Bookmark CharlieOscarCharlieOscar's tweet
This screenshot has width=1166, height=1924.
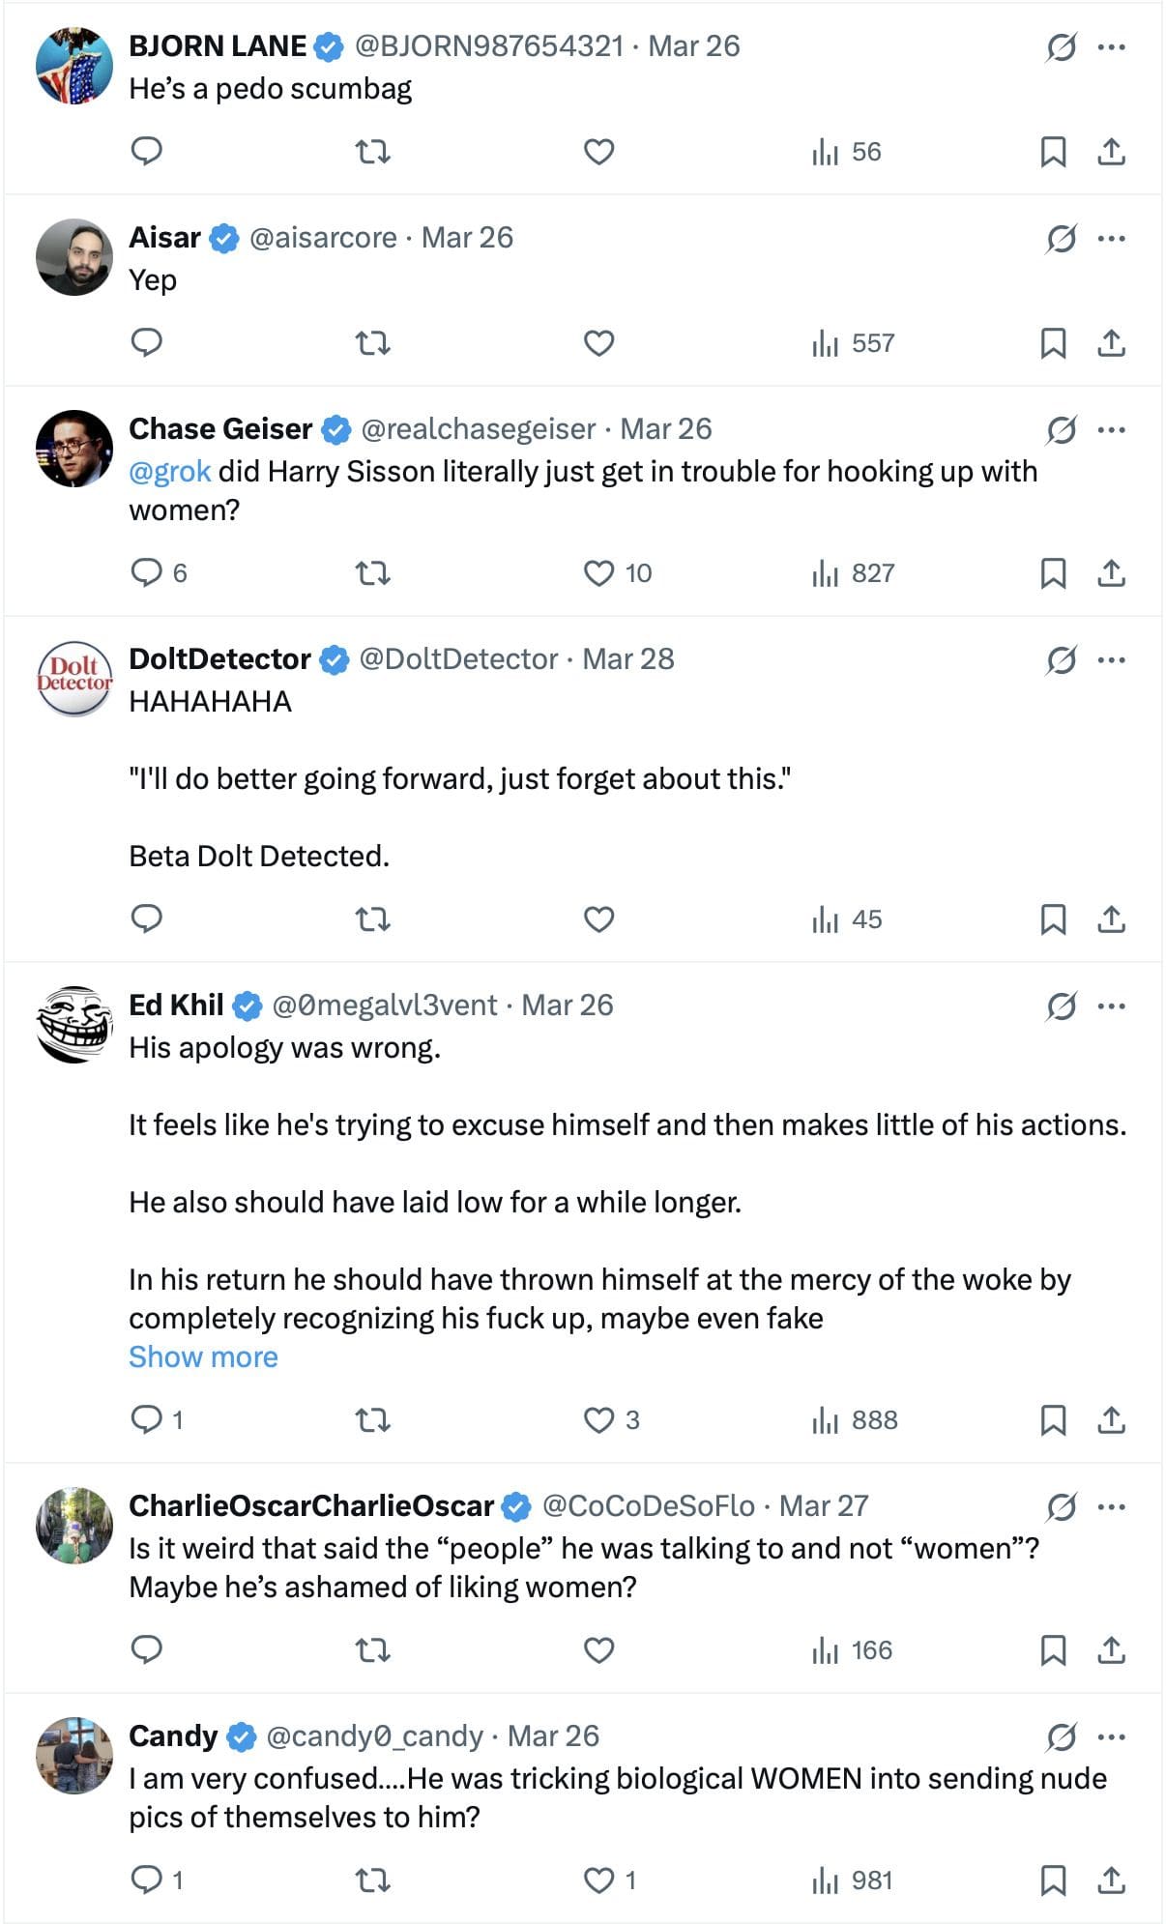click(1053, 1650)
